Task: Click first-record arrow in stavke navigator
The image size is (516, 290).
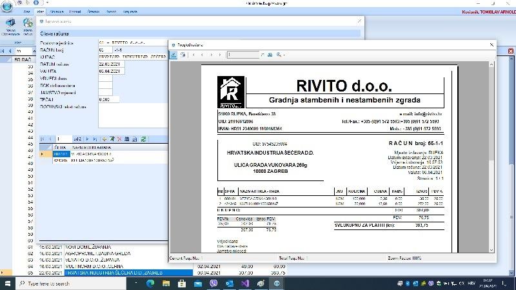Action: click(x=43, y=139)
